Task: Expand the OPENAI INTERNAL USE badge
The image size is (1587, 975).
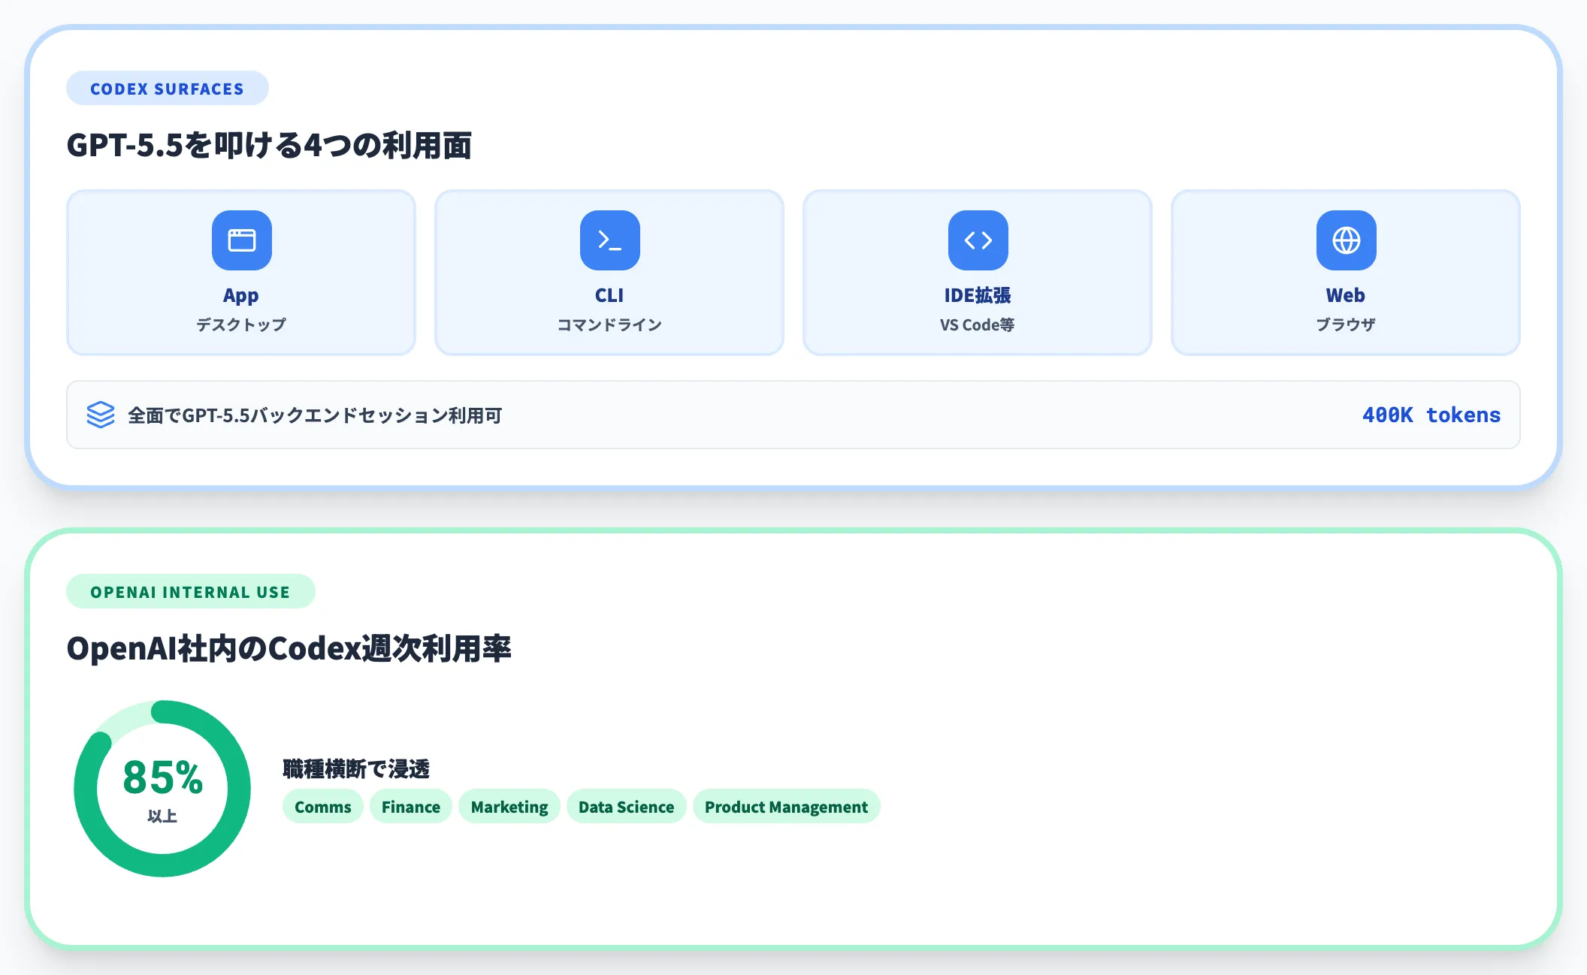Action: (x=190, y=591)
